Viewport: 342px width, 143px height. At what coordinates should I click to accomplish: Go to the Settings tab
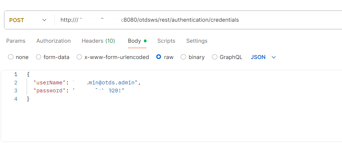tap(197, 41)
